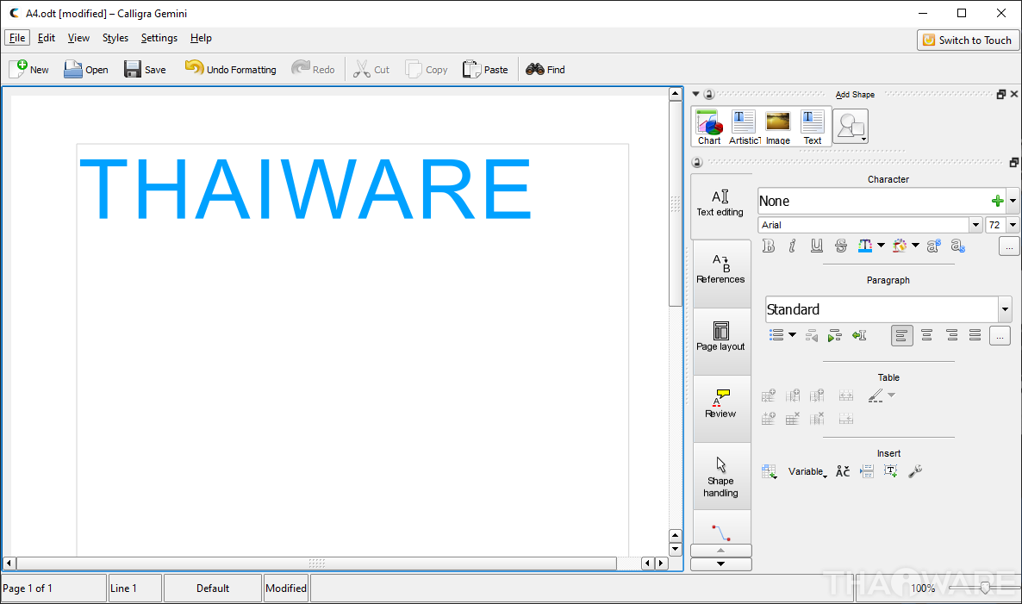Toggle subscript formatting
This screenshot has width=1022, height=604.
coord(957,246)
